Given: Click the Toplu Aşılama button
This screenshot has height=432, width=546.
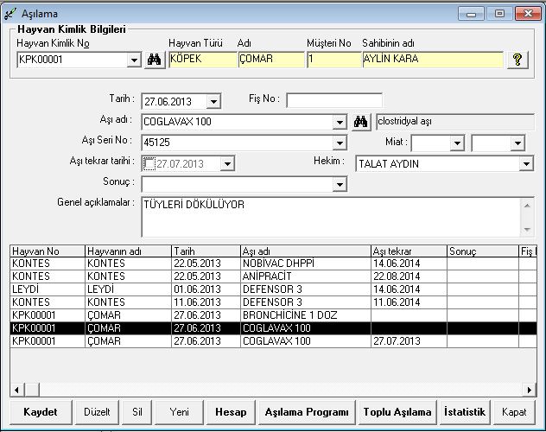Looking at the screenshot, I should [397, 412].
